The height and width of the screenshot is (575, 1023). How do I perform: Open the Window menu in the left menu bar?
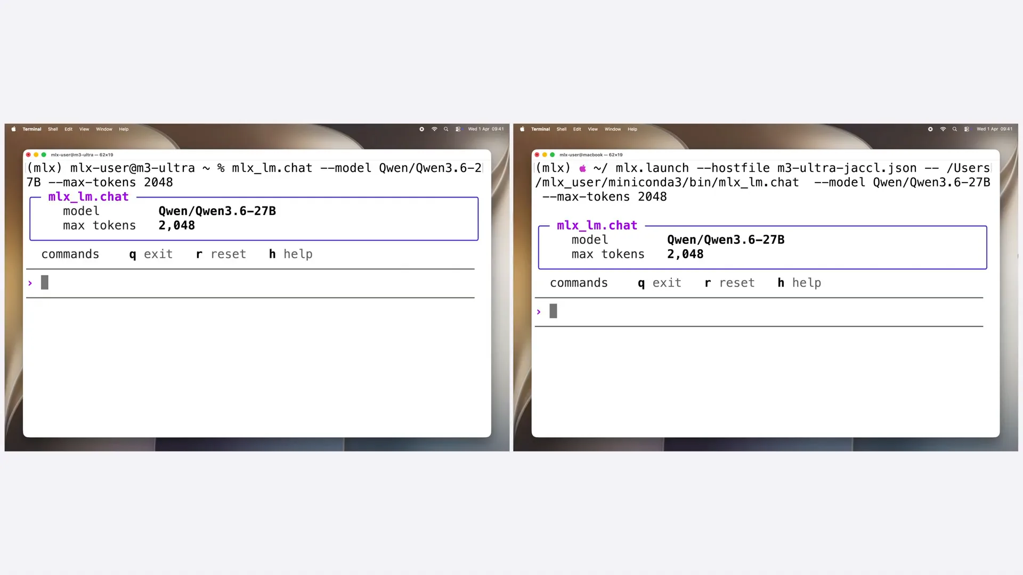tap(104, 129)
